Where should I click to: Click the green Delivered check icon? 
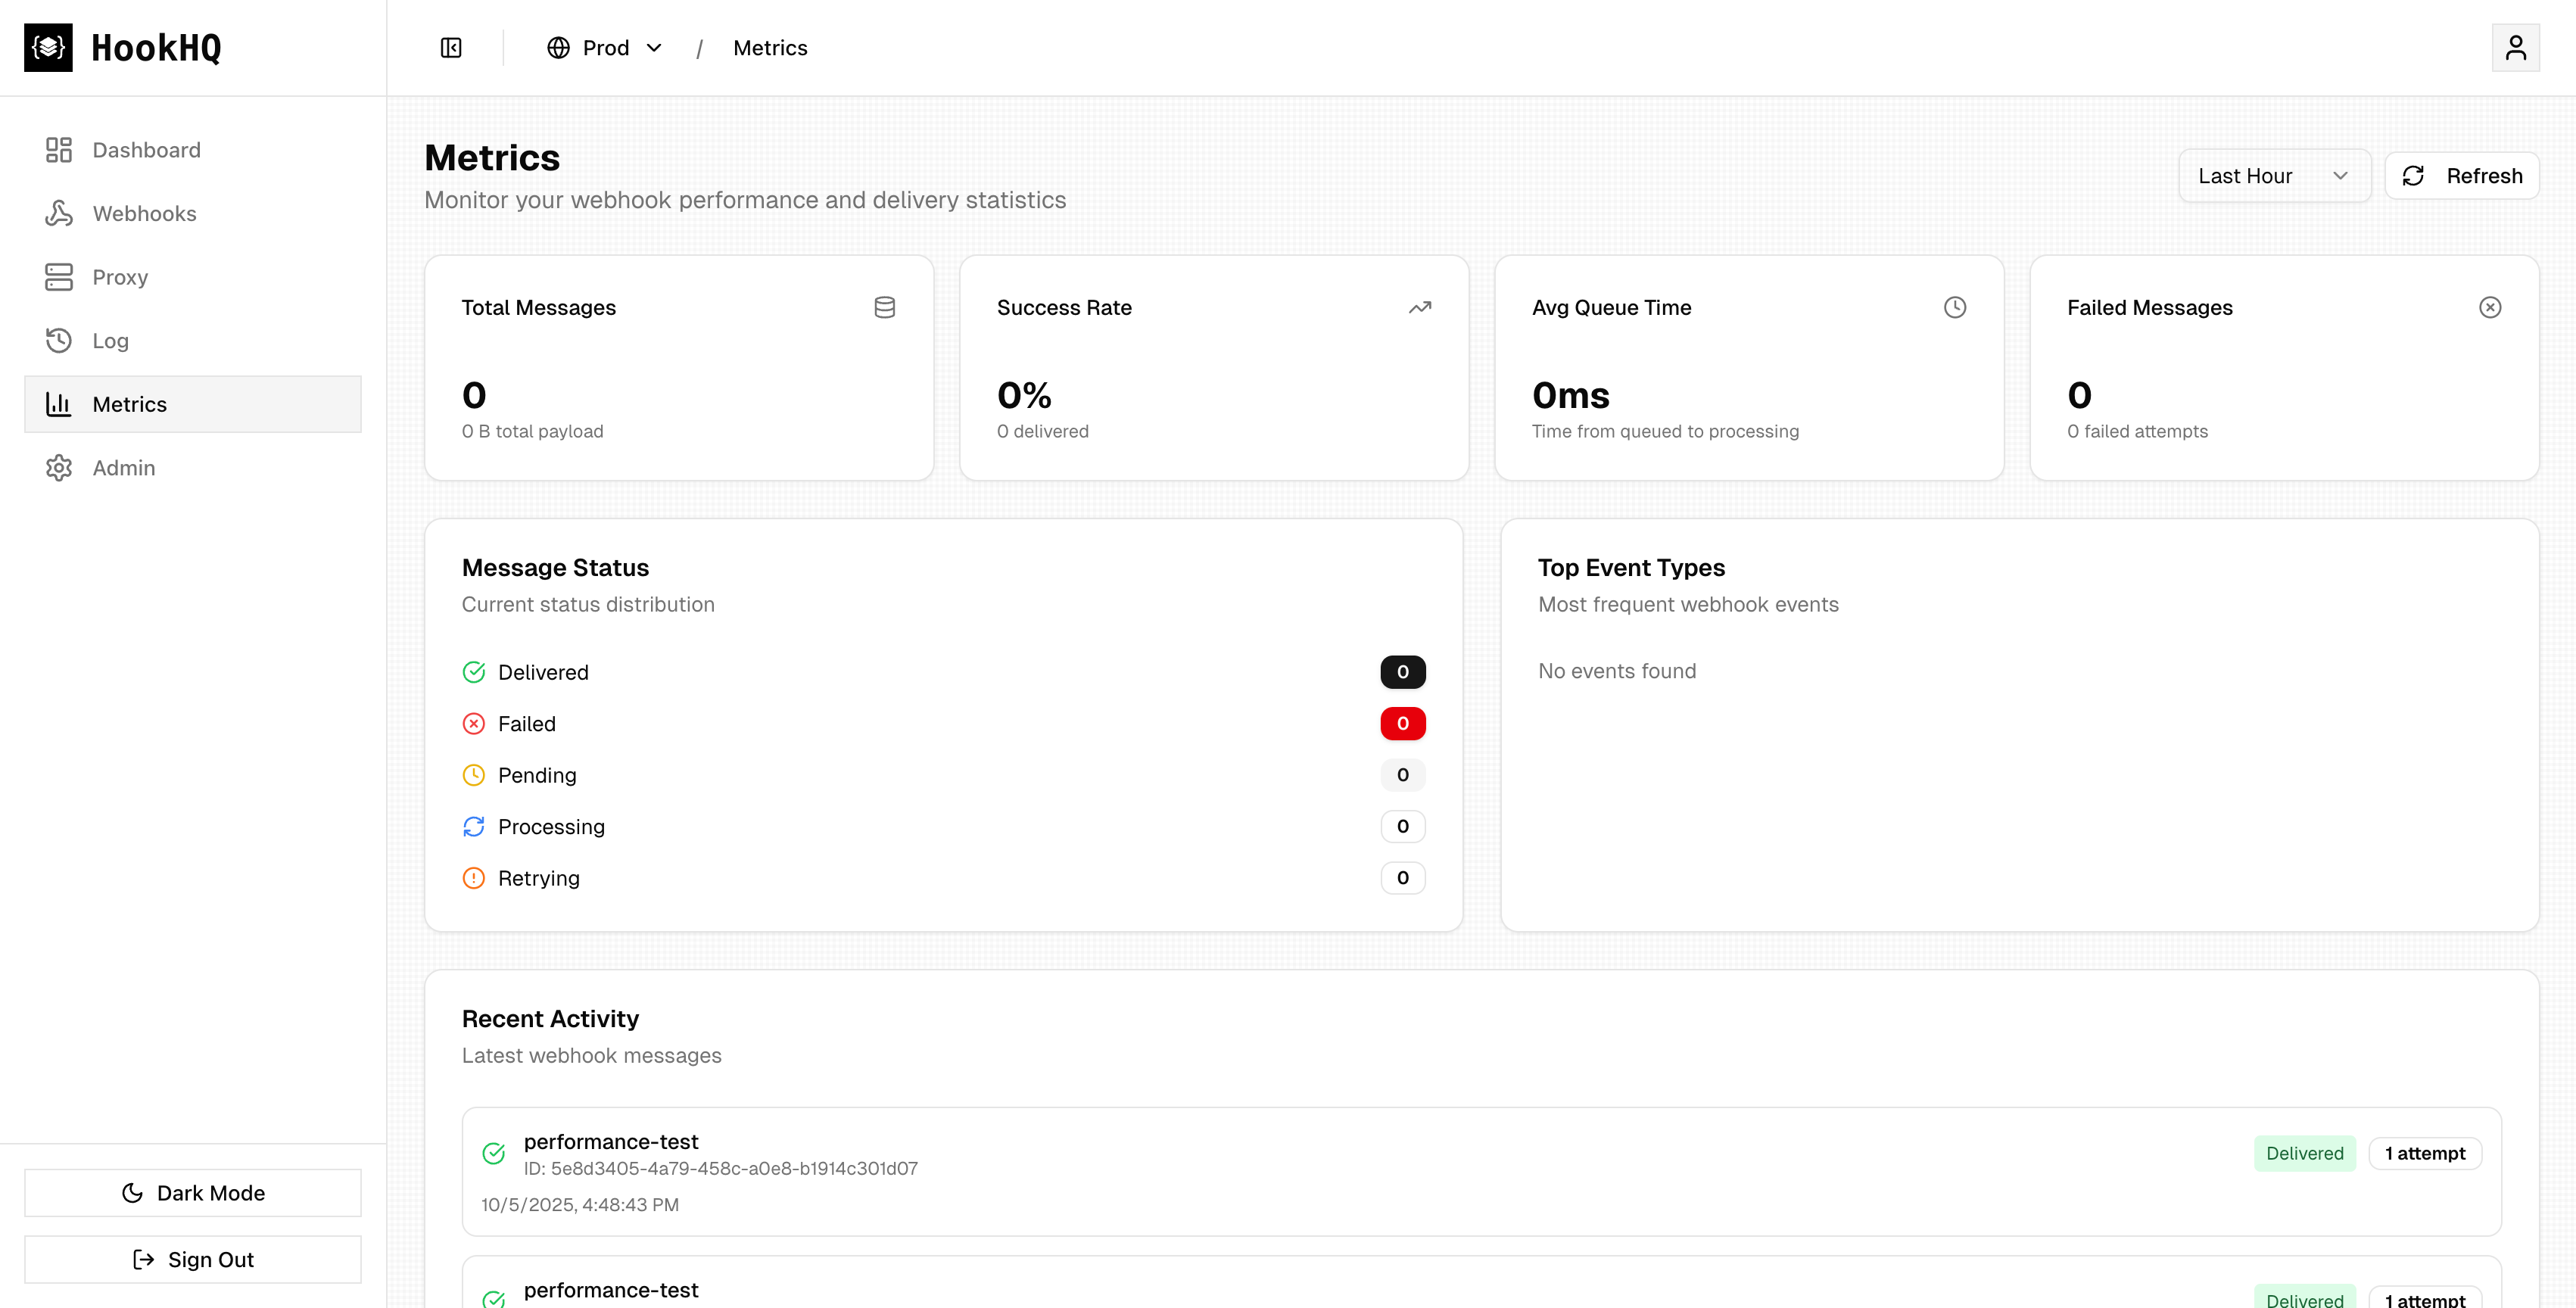click(474, 672)
